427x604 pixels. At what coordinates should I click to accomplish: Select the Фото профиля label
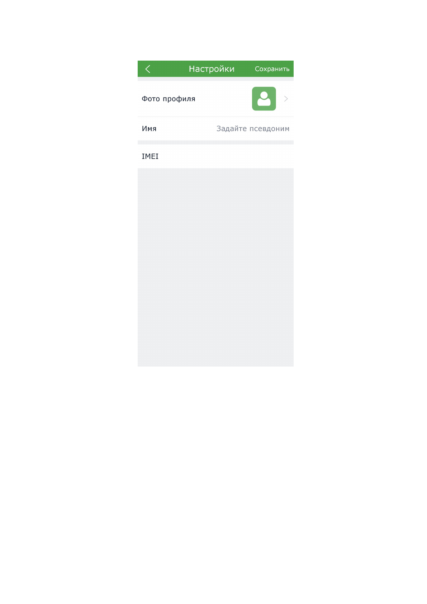click(169, 99)
